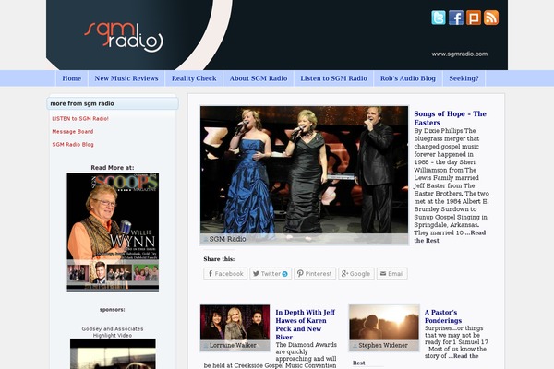
Task: Click the 'sponsors:' sidebar label
Action: [x=113, y=310]
